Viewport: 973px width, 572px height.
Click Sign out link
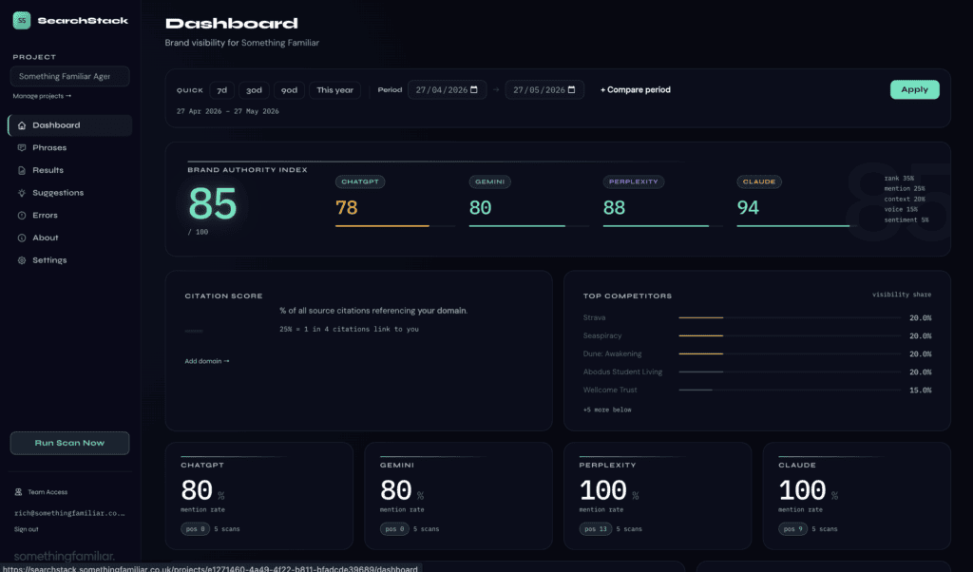click(26, 529)
